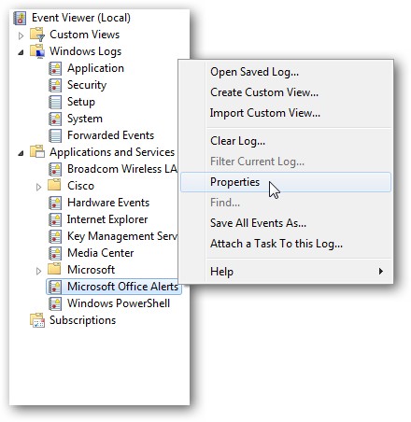Select the Microsoft Office Alerts label
Screen dimensions: 411x422
[x=122, y=287]
